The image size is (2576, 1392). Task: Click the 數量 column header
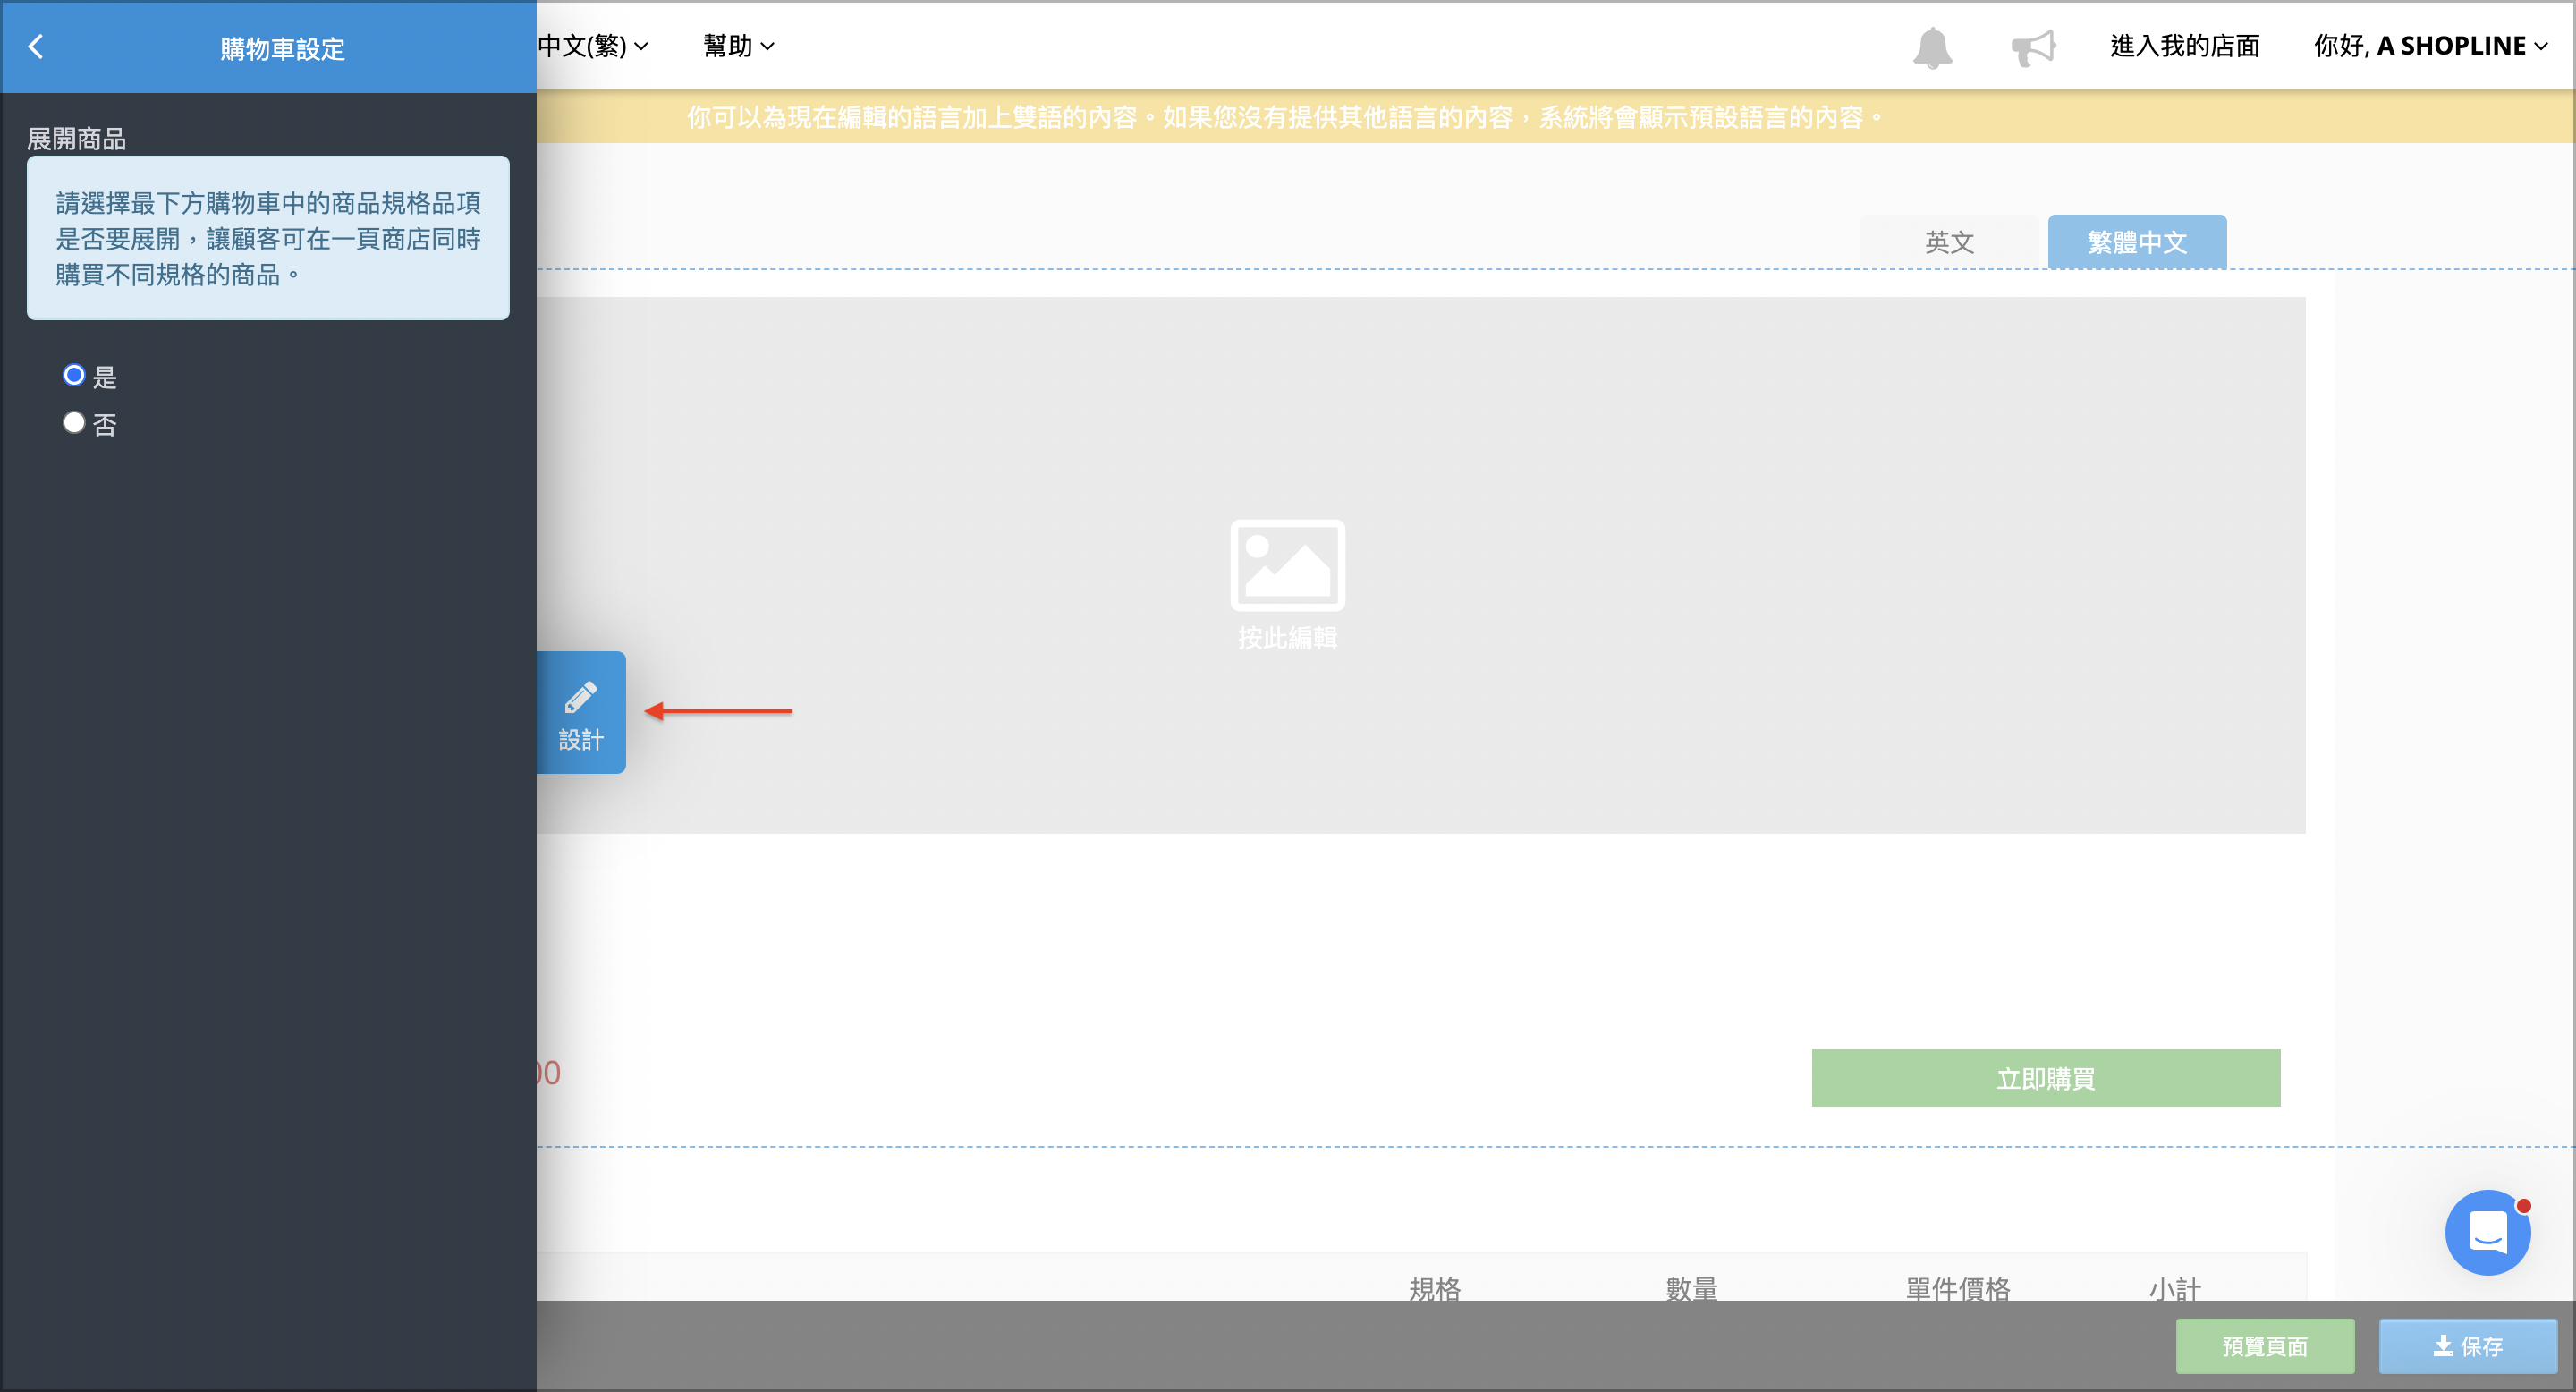[x=1691, y=1288]
